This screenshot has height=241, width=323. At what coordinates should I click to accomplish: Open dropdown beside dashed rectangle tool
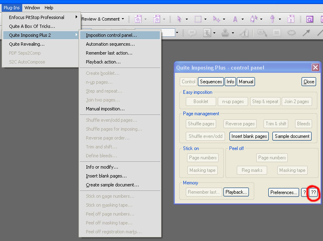(x=205, y=19)
